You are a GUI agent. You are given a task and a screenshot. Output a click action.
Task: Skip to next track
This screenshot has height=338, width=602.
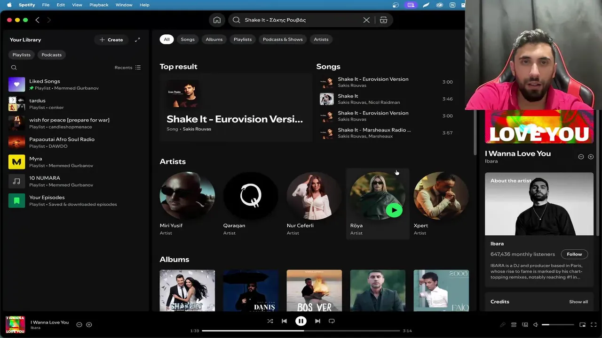click(x=317, y=321)
